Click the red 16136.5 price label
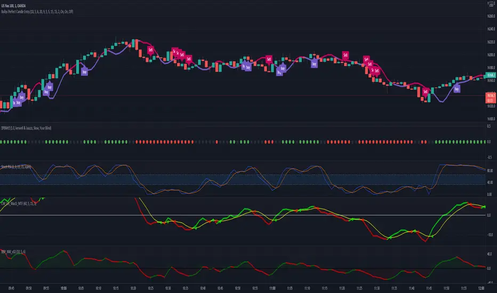 (x=491, y=97)
